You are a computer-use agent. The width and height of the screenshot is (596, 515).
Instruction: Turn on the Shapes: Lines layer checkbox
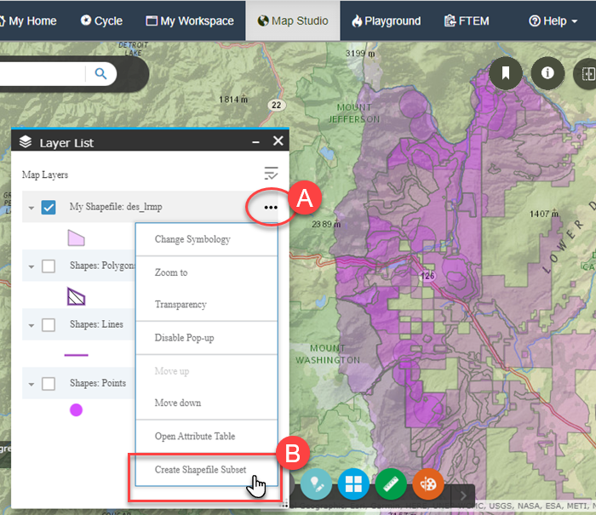[x=49, y=324]
